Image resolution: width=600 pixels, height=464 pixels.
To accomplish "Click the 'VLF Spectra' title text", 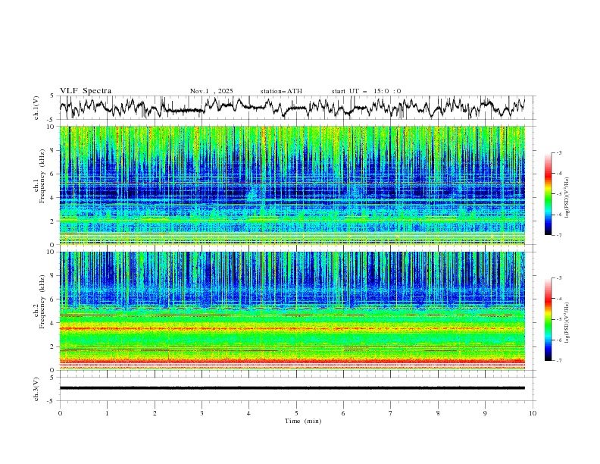I will click(x=86, y=91).
